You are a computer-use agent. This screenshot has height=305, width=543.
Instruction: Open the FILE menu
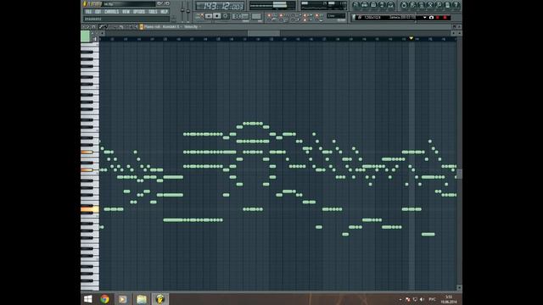point(88,12)
